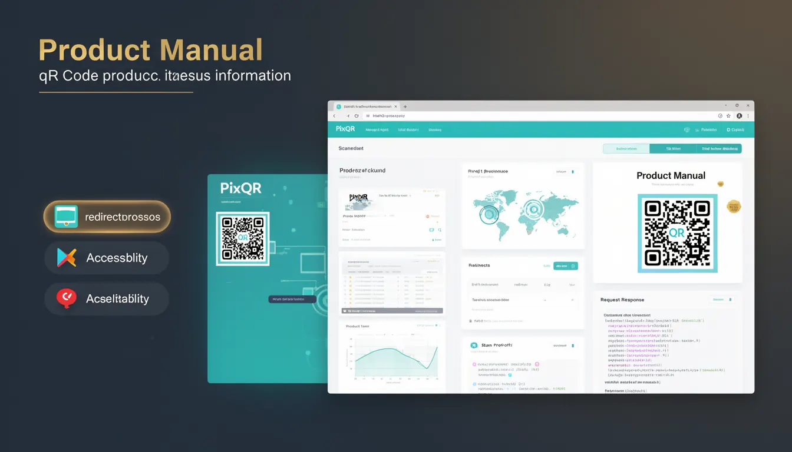Image resolution: width=792 pixels, height=452 pixels.
Task: Open the second header navigation item
Action: 408,129
